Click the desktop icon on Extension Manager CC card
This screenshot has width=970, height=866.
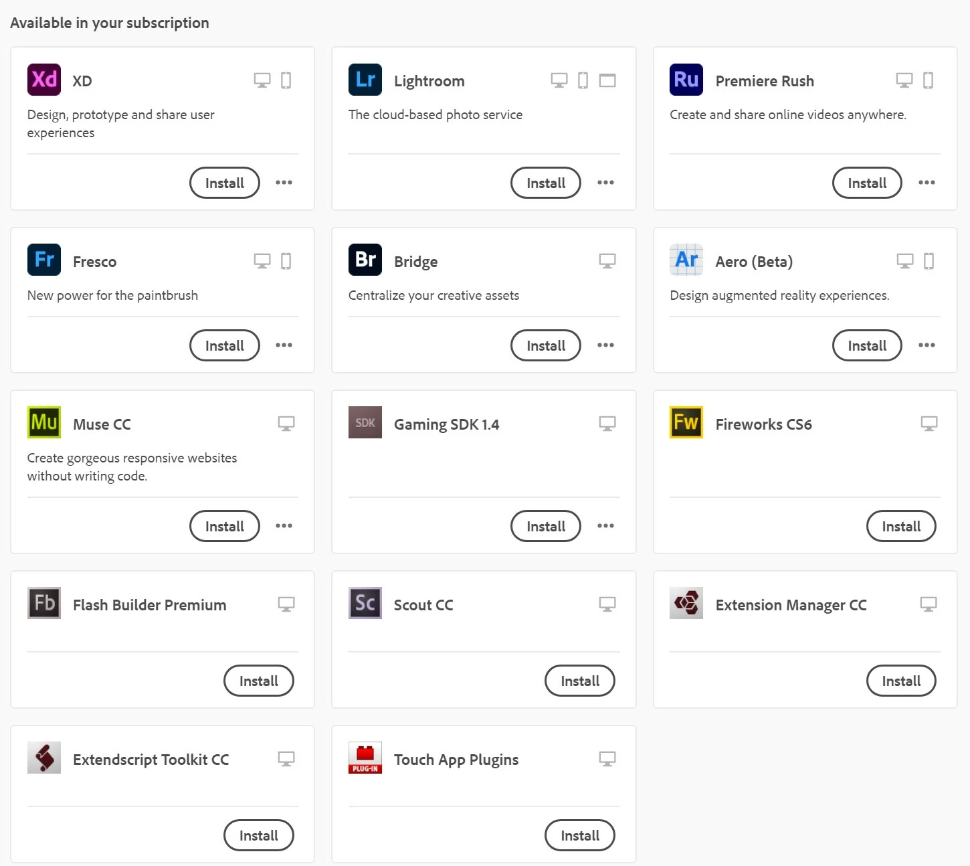929,604
